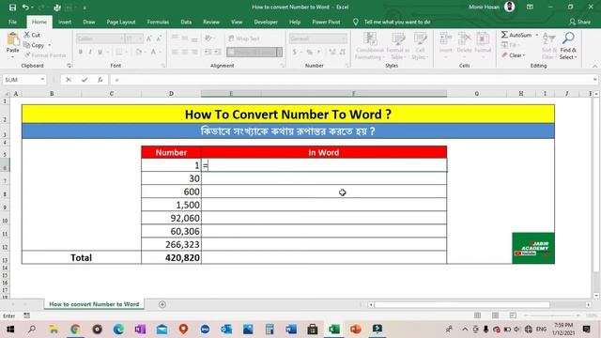
Task: Click the Format Painter brush
Action: tap(27, 55)
